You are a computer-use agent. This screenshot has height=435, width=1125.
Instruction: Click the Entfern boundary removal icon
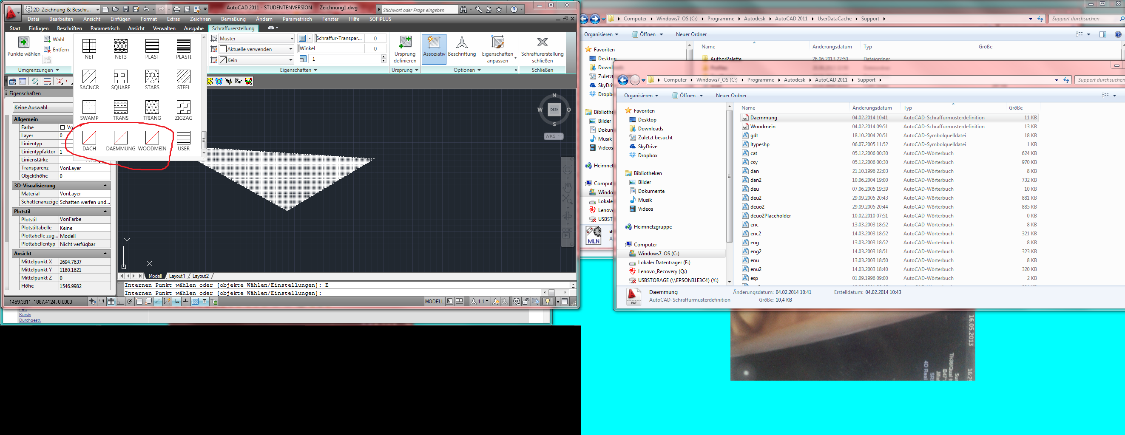[x=47, y=49]
